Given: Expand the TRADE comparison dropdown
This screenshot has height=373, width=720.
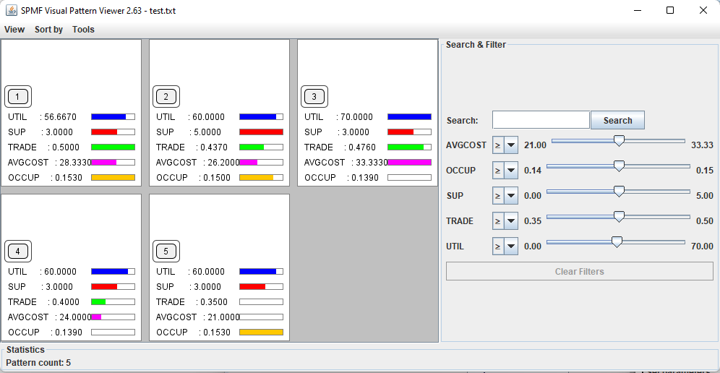Looking at the screenshot, I should [505, 220].
